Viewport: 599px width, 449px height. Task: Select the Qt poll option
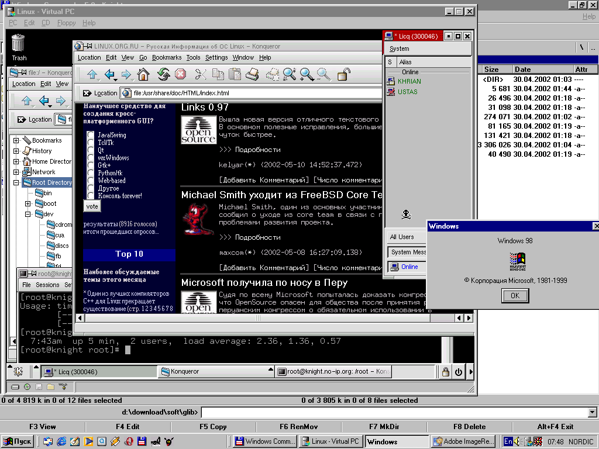click(x=91, y=150)
